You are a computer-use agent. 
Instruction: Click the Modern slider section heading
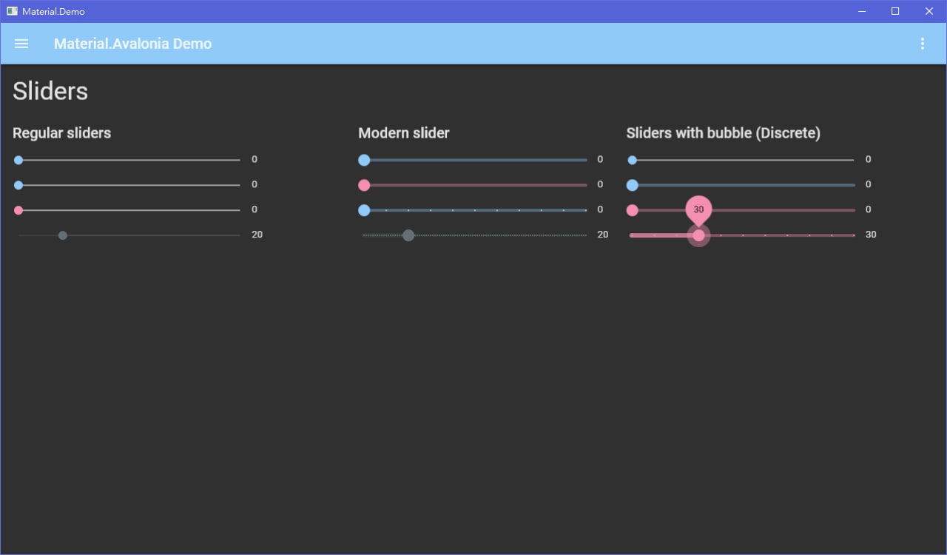(404, 133)
